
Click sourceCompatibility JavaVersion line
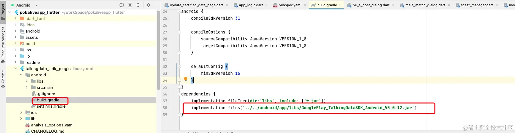[254, 39]
